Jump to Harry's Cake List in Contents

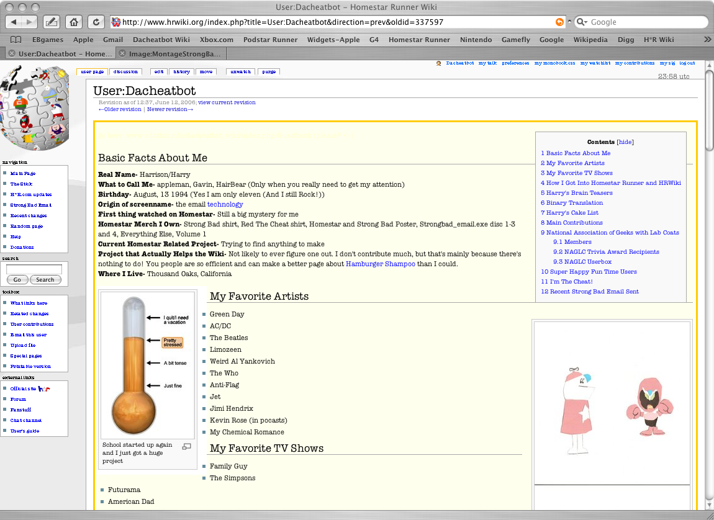[570, 213]
